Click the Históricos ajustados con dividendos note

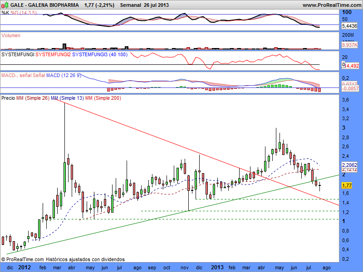pos(85,259)
